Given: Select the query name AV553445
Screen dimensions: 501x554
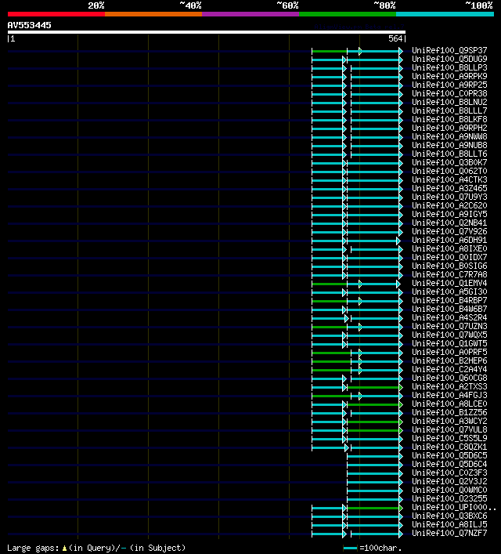Looking at the screenshot, I should point(29,25).
